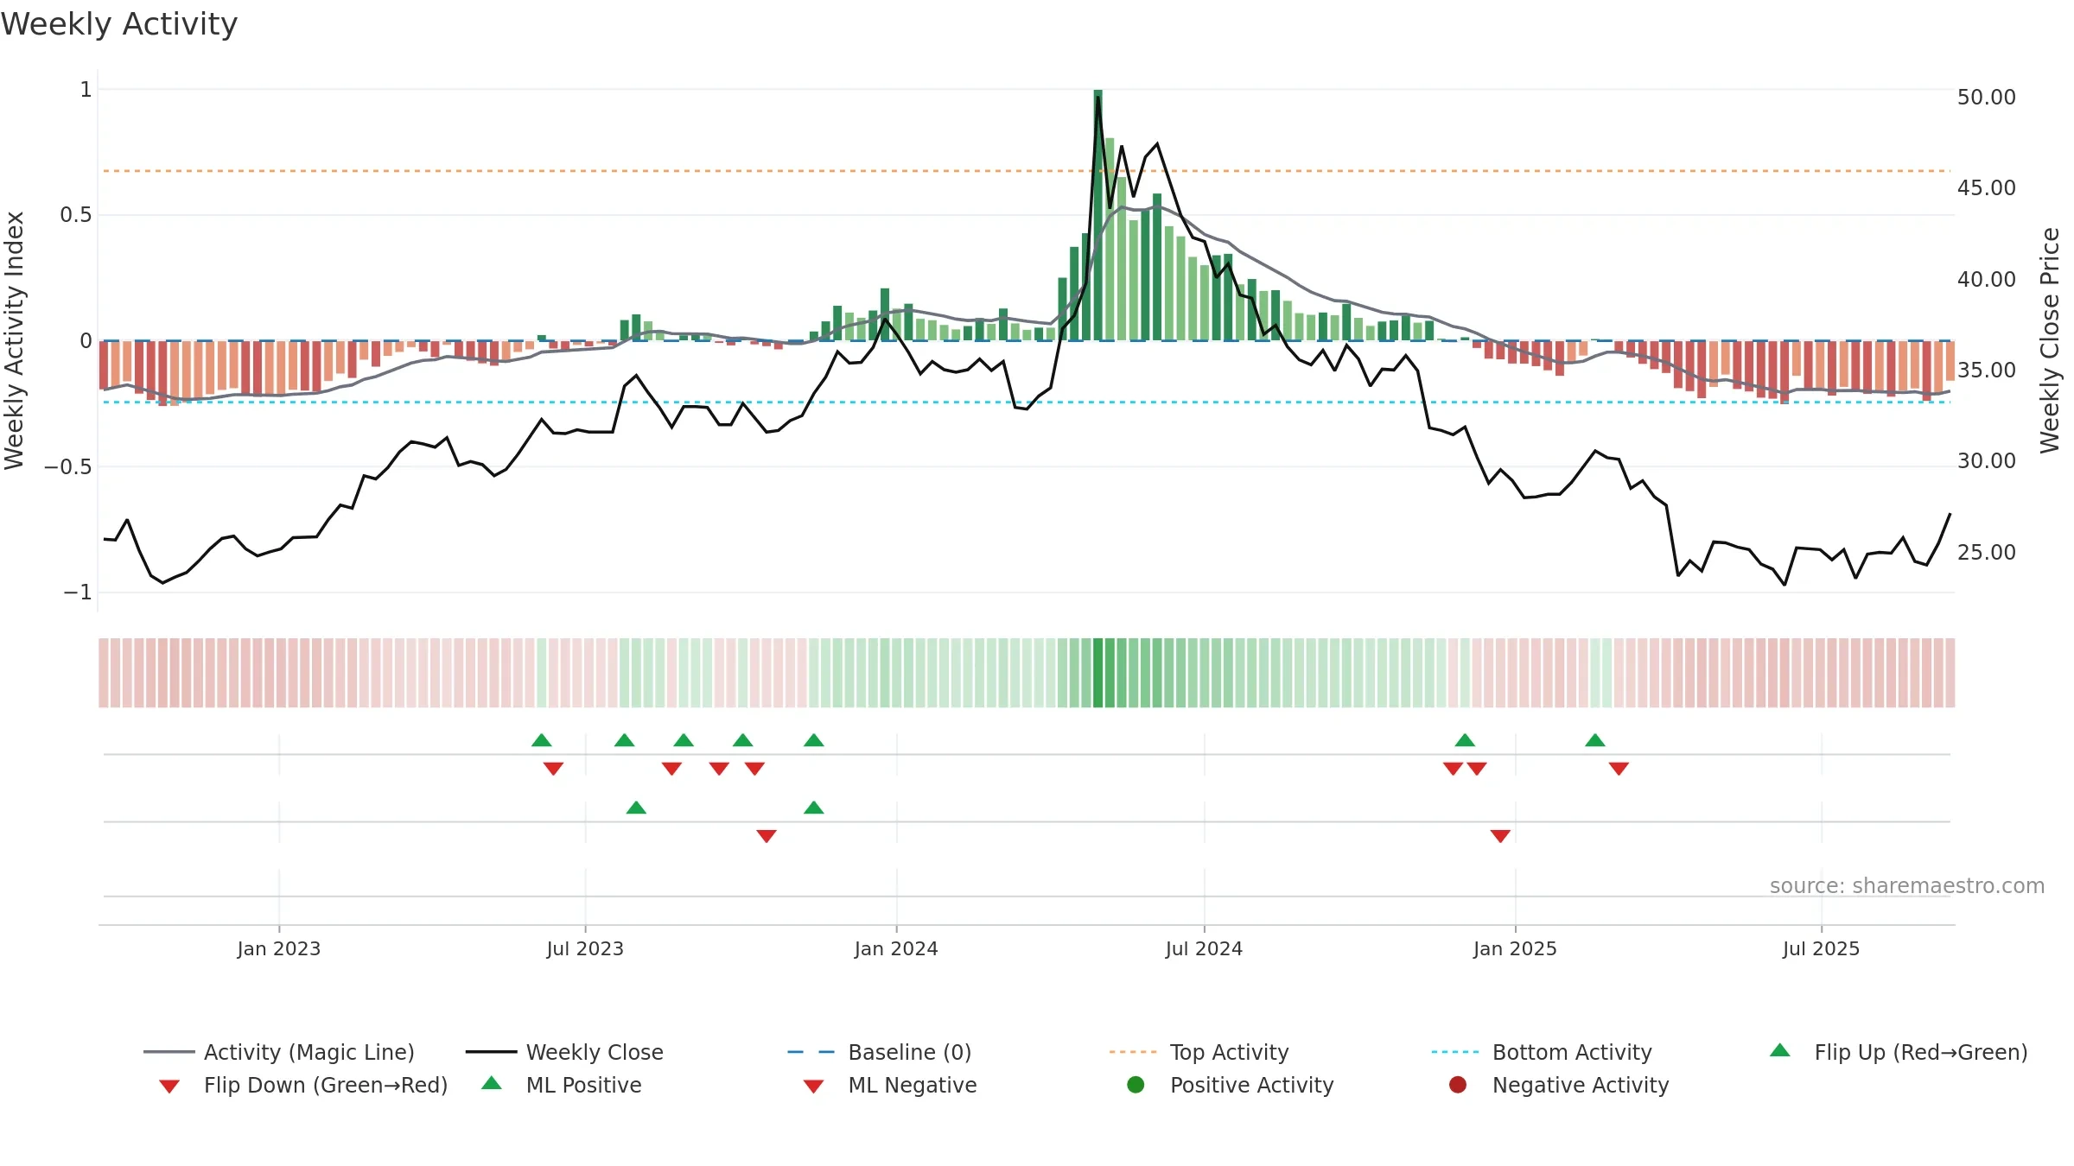The width and height of the screenshot is (2074, 1166).
Task: Click the Positive Activity green circle legend icon
Action: pyautogui.click(x=1136, y=1085)
